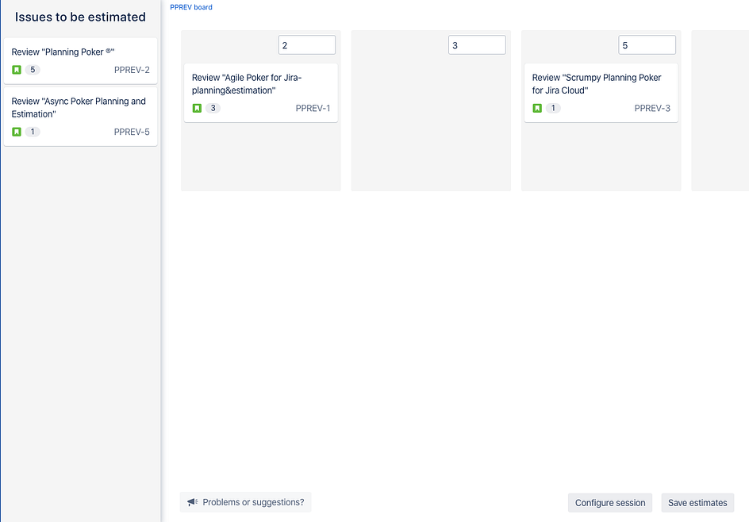Click the estimate badge 1 on PPREV-3 card
The image size is (749, 522).
pyautogui.click(x=553, y=108)
